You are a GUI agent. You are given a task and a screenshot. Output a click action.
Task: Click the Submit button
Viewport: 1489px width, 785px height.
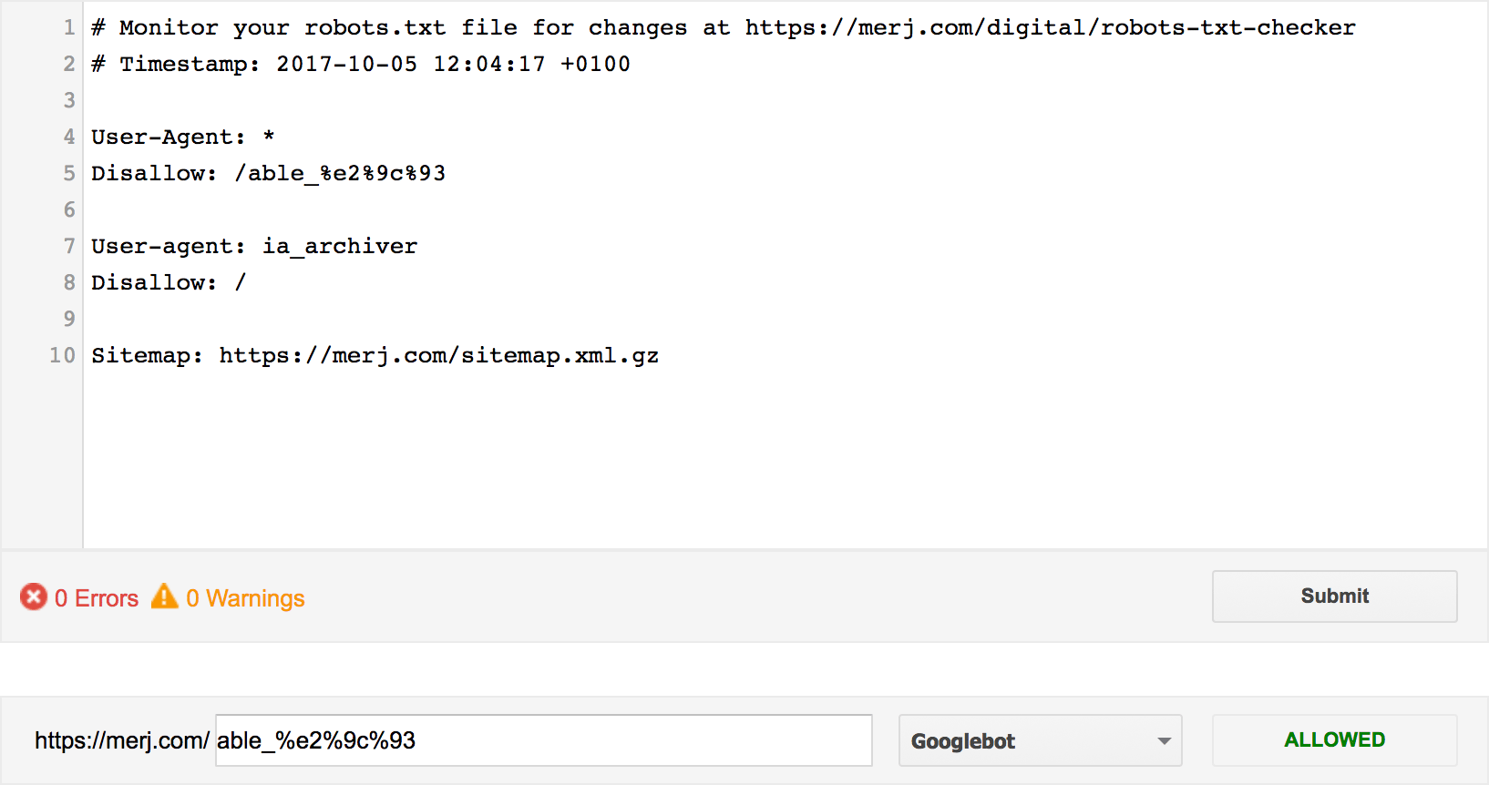1334,596
